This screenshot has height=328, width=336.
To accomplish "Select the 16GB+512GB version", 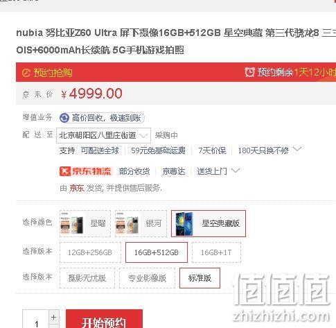I will pyautogui.click(x=157, y=252).
